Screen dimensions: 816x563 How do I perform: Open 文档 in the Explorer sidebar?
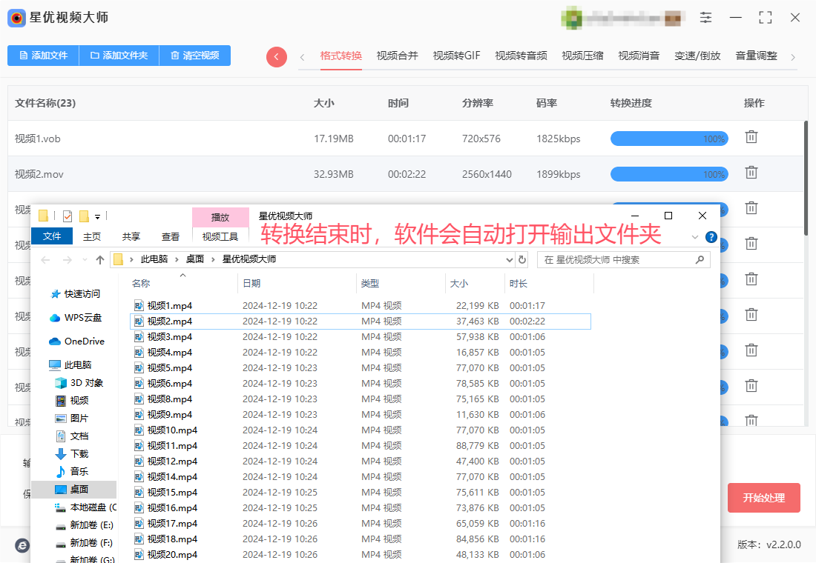(73, 436)
